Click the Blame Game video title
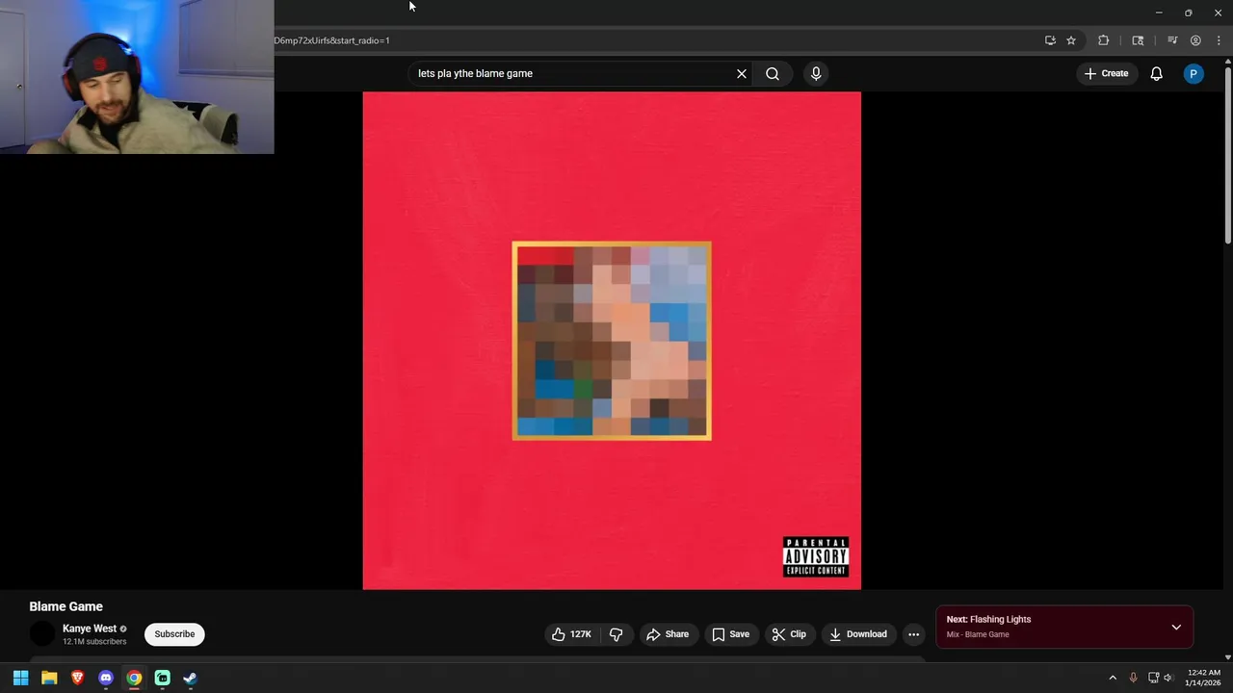 (66, 606)
